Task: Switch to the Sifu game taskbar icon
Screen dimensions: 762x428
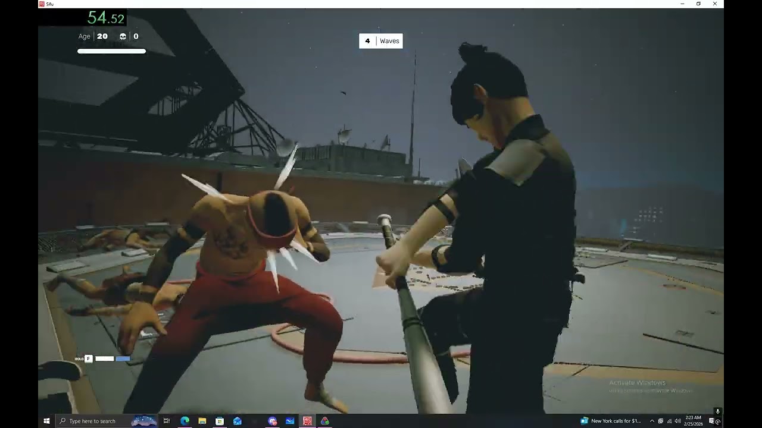Action: 307,421
